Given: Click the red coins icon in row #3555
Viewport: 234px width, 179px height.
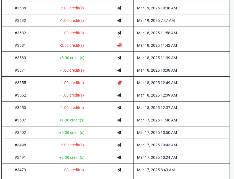Looking at the screenshot, I should pyautogui.click(x=119, y=83).
